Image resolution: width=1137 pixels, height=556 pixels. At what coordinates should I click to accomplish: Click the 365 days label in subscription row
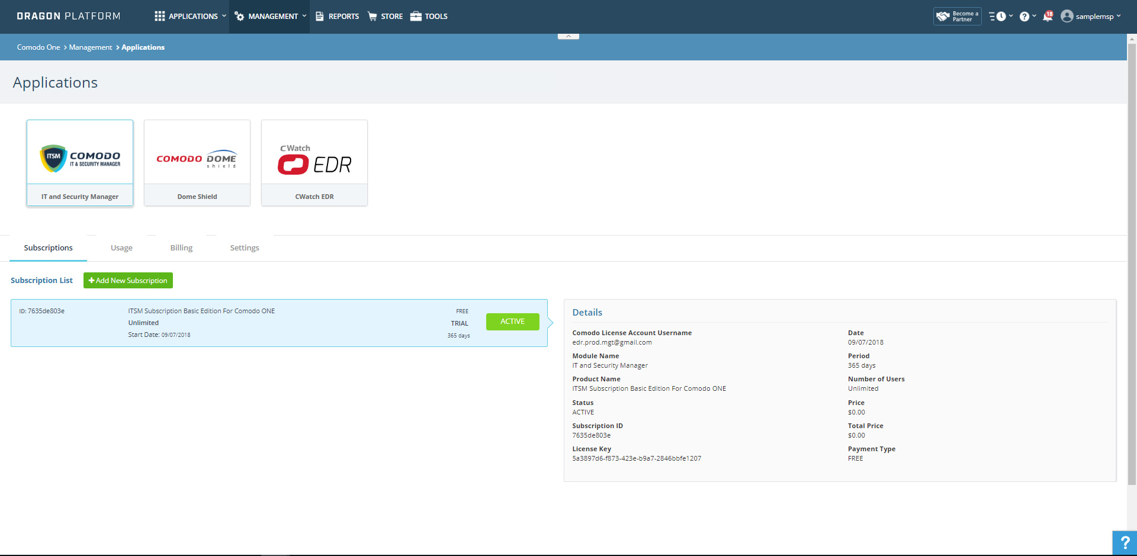pos(458,336)
